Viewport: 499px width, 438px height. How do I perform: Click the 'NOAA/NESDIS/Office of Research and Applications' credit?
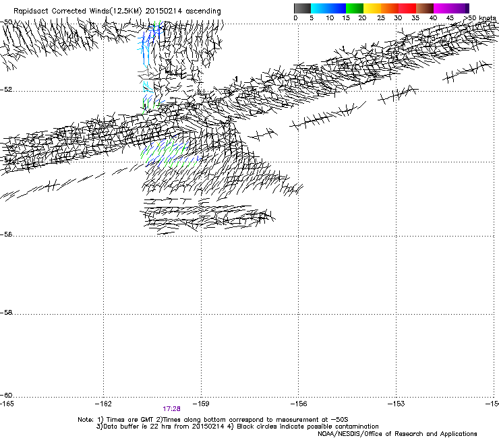click(x=397, y=433)
